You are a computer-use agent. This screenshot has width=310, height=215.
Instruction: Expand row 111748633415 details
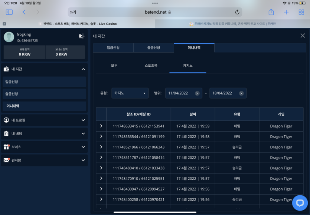click(101, 126)
